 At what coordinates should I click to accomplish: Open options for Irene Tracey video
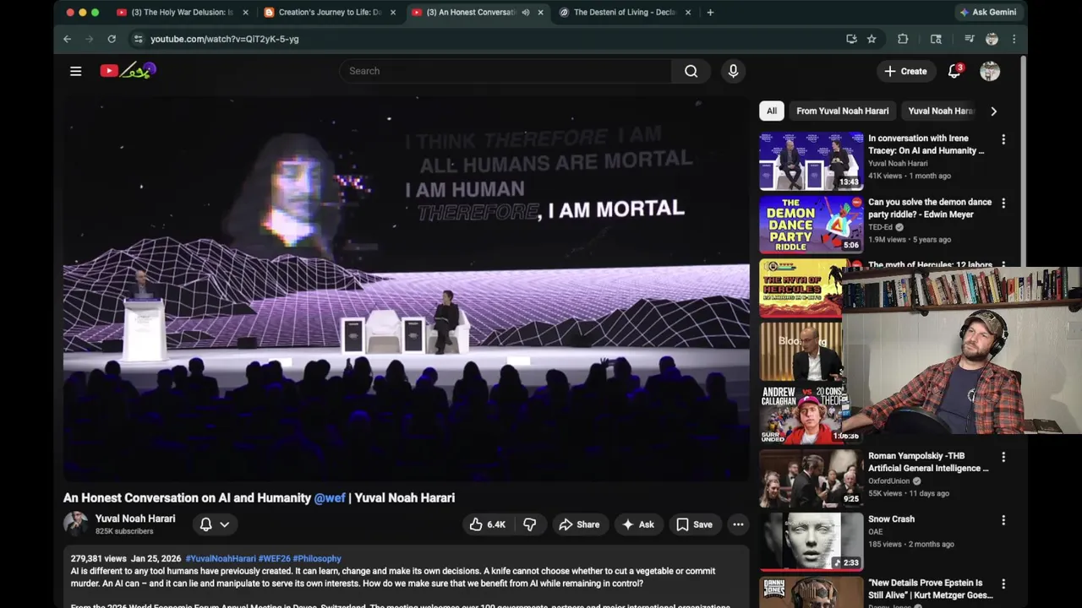1003,139
